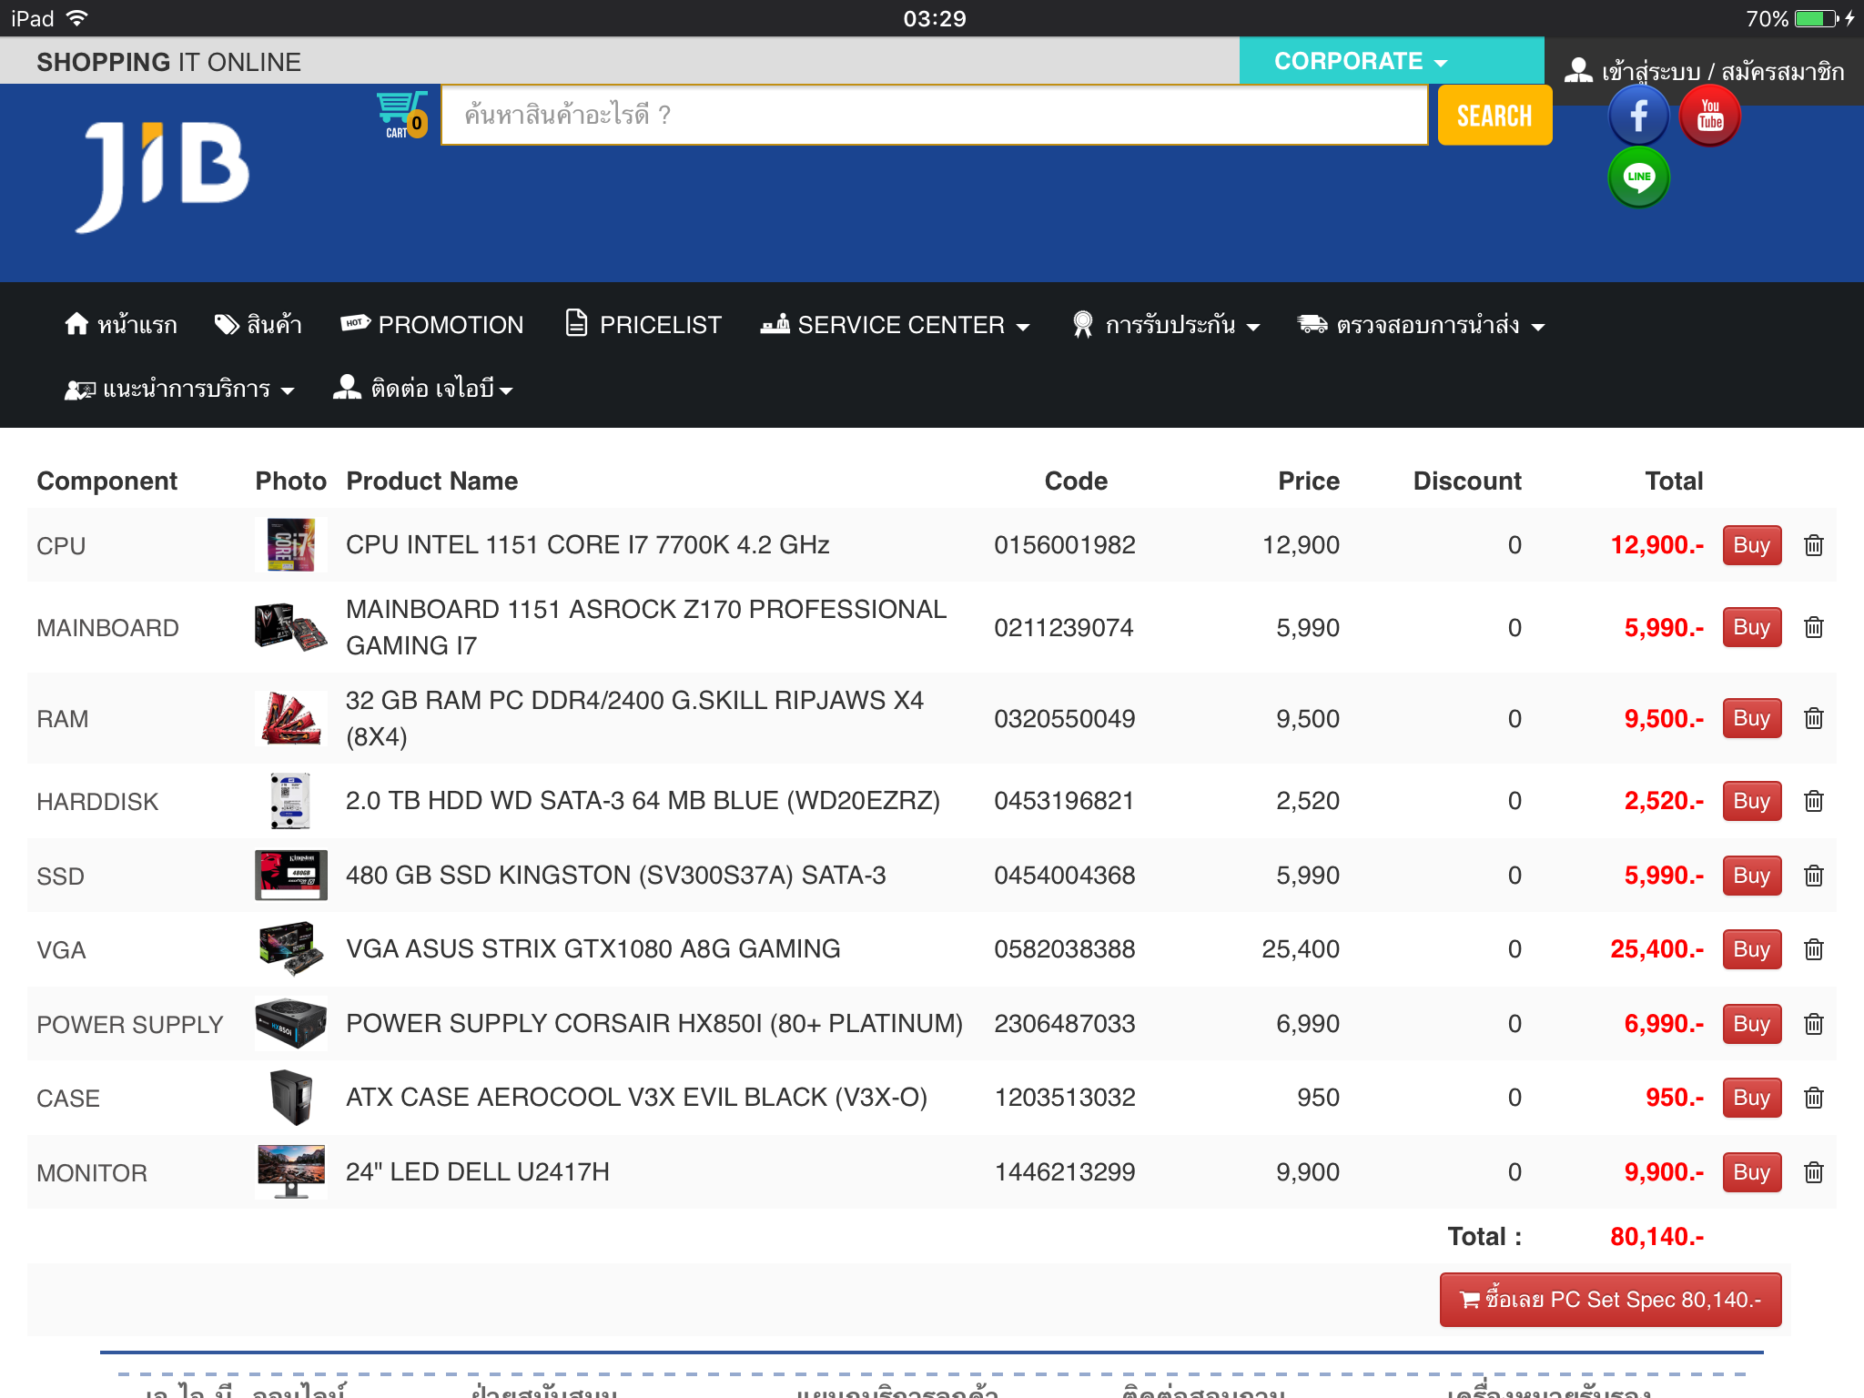Select the 24" LED DELL U2417H name

point(478,1172)
